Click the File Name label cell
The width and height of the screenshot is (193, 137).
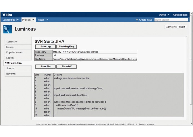[x=44, y=59]
